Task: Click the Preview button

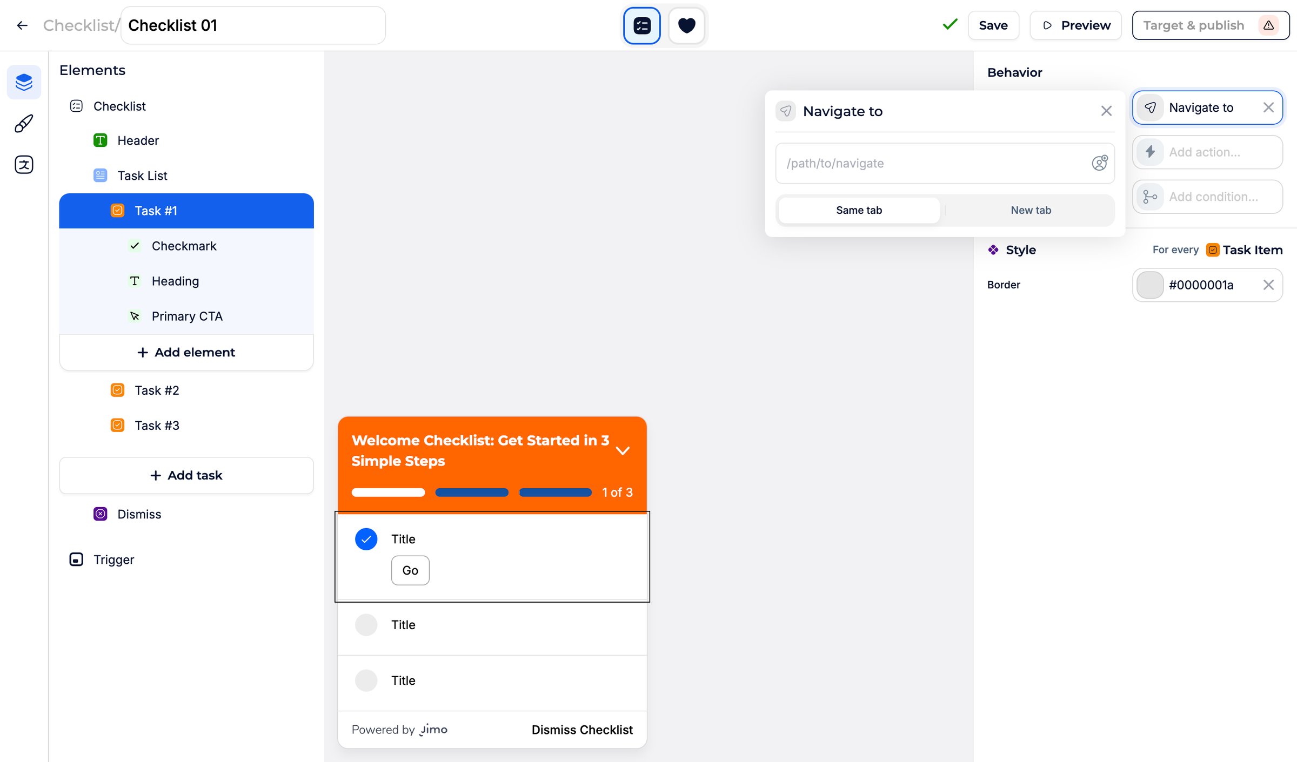Action: (x=1075, y=25)
